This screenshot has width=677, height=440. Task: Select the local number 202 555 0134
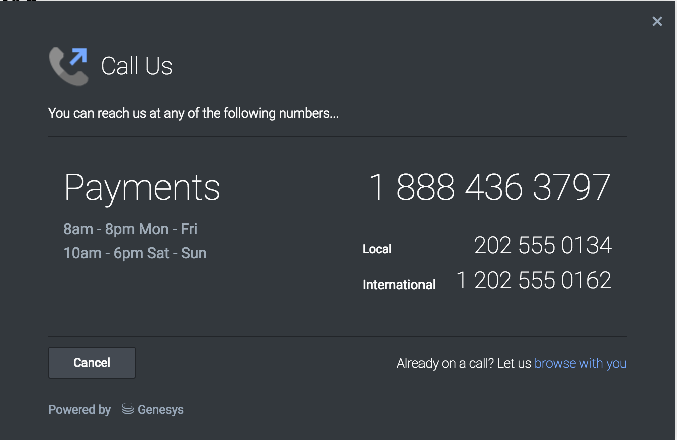point(542,246)
